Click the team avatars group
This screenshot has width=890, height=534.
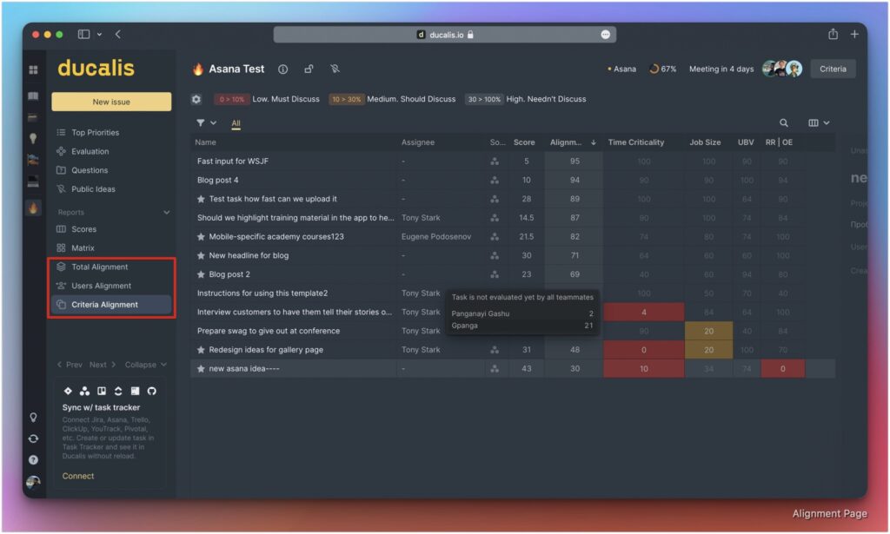pos(782,69)
